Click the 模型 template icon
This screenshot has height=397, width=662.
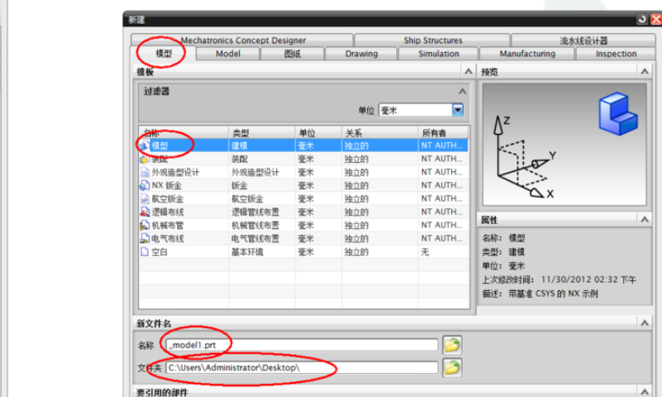point(144,146)
